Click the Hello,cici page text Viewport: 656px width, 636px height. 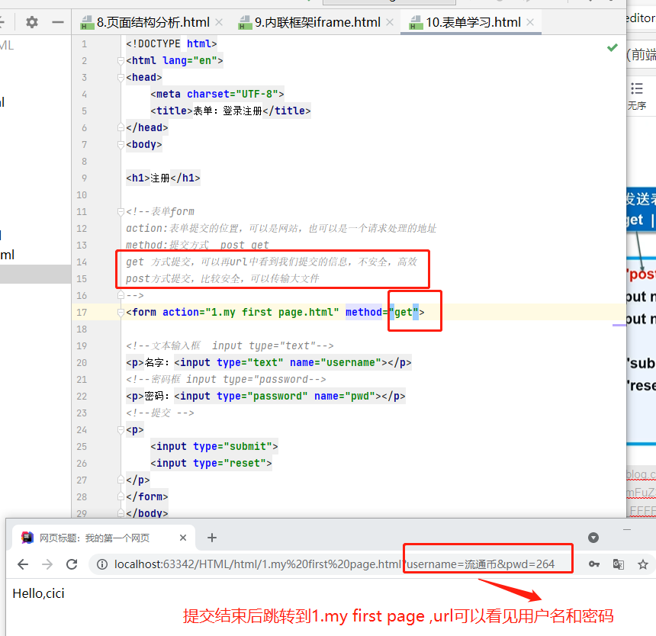coord(38,593)
